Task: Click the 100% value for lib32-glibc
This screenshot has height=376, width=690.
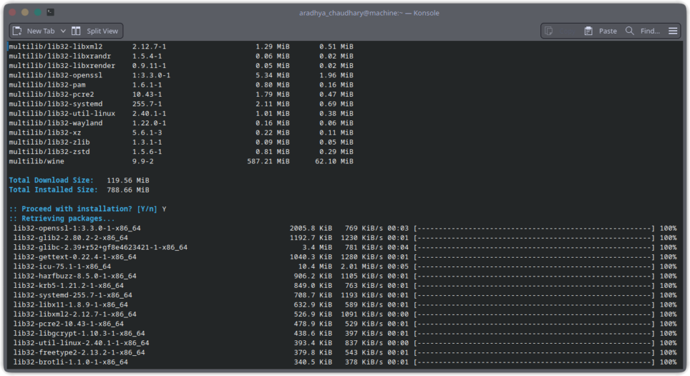Action: [x=668, y=248]
